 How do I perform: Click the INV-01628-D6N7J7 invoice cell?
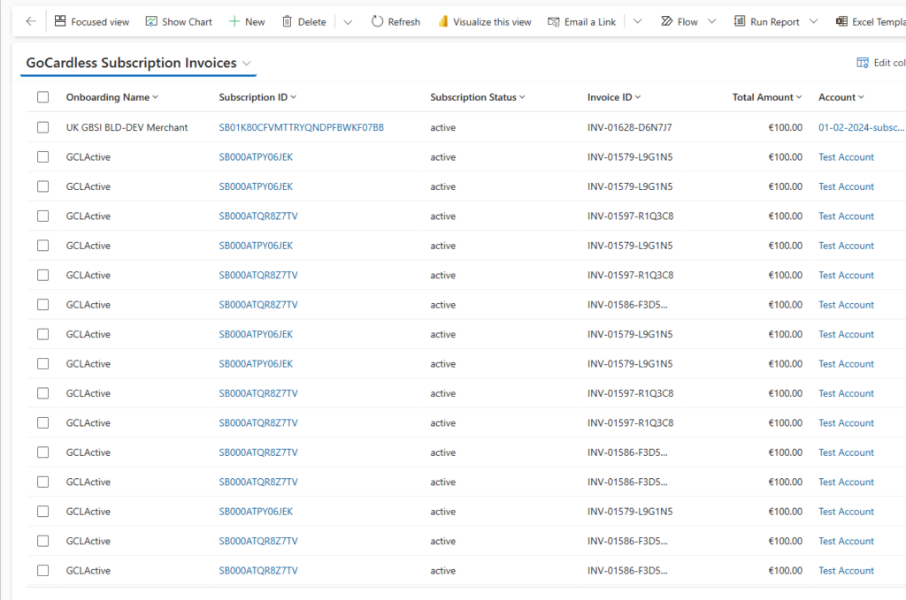click(x=629, y=127)
